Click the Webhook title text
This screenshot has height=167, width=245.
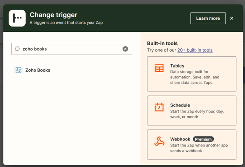(180, 139)
